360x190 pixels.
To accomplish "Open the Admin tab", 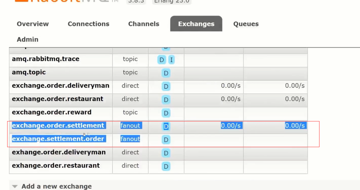I will click(28, 39).
